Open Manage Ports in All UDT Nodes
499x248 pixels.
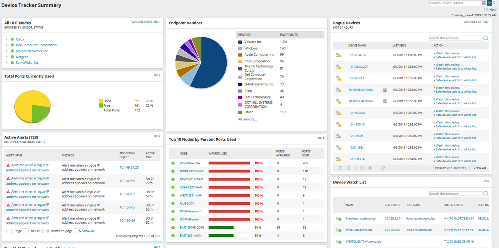pos(142,22)
